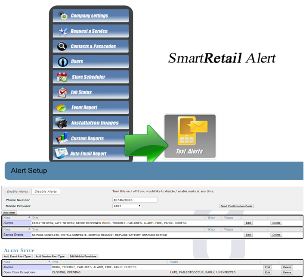
Task: Sort Service Events table by Name header
Action: click(x=17, y=229)
